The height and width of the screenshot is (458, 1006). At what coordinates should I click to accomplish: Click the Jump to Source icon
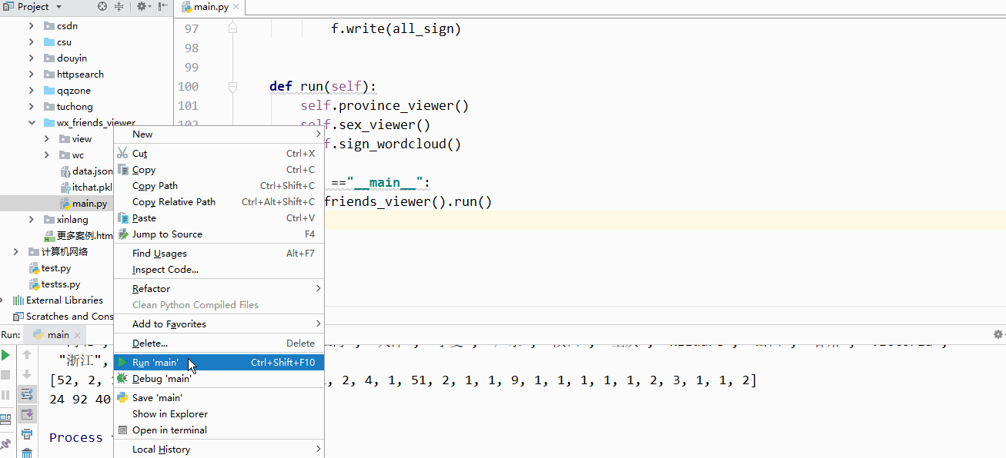[x=122, y=234]
